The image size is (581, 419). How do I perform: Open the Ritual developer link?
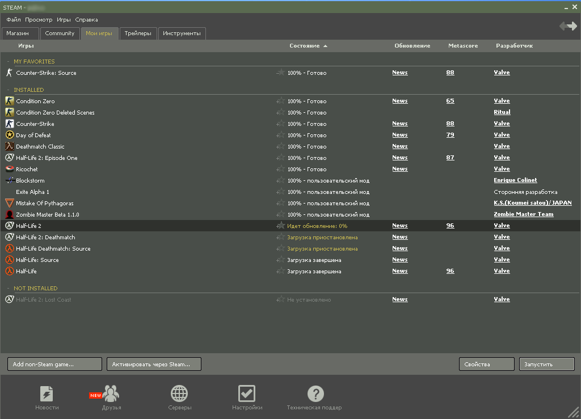(x=502, y=112)
